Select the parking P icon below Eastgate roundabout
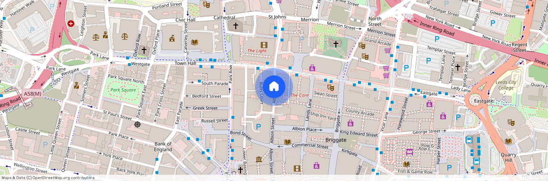Image resolution: width=548 pixels, height=181 pixels. (458, 117)
